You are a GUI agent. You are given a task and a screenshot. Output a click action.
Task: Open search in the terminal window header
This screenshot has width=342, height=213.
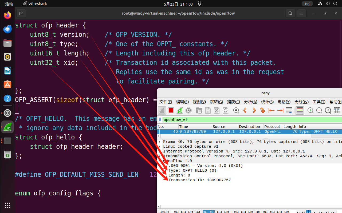point(290,13)
